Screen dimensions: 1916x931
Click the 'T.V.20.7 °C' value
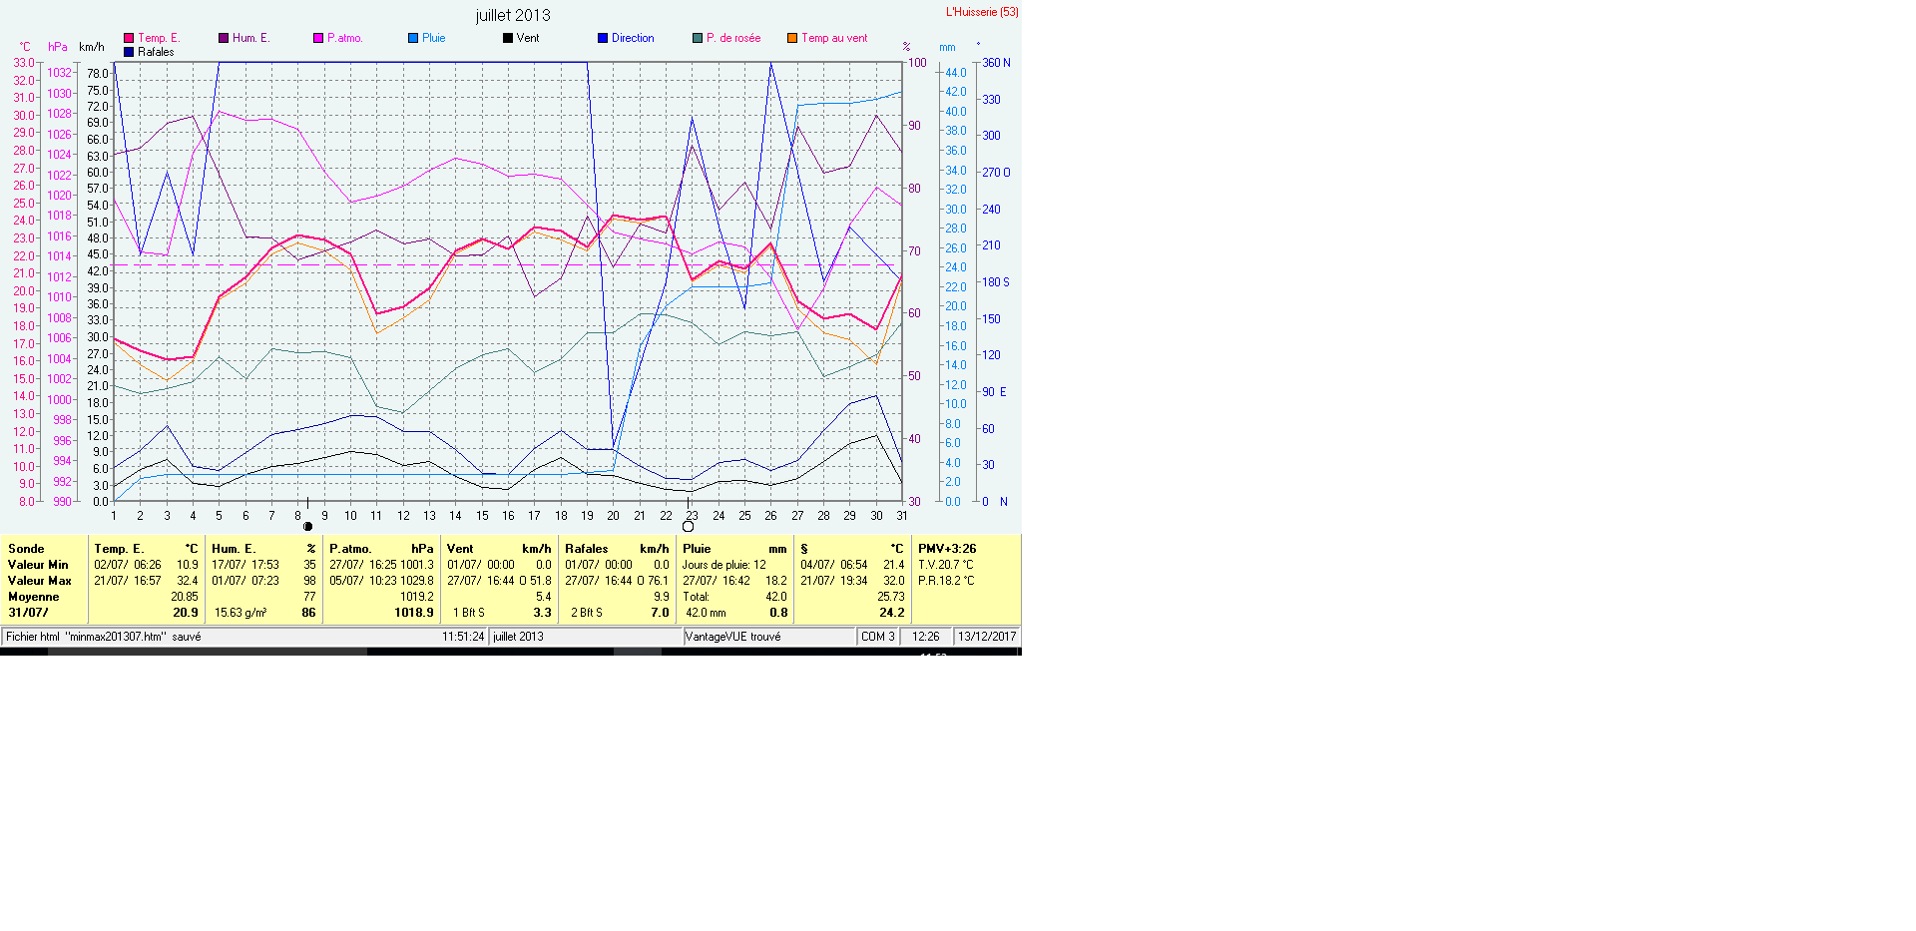[x=946, y=565]
